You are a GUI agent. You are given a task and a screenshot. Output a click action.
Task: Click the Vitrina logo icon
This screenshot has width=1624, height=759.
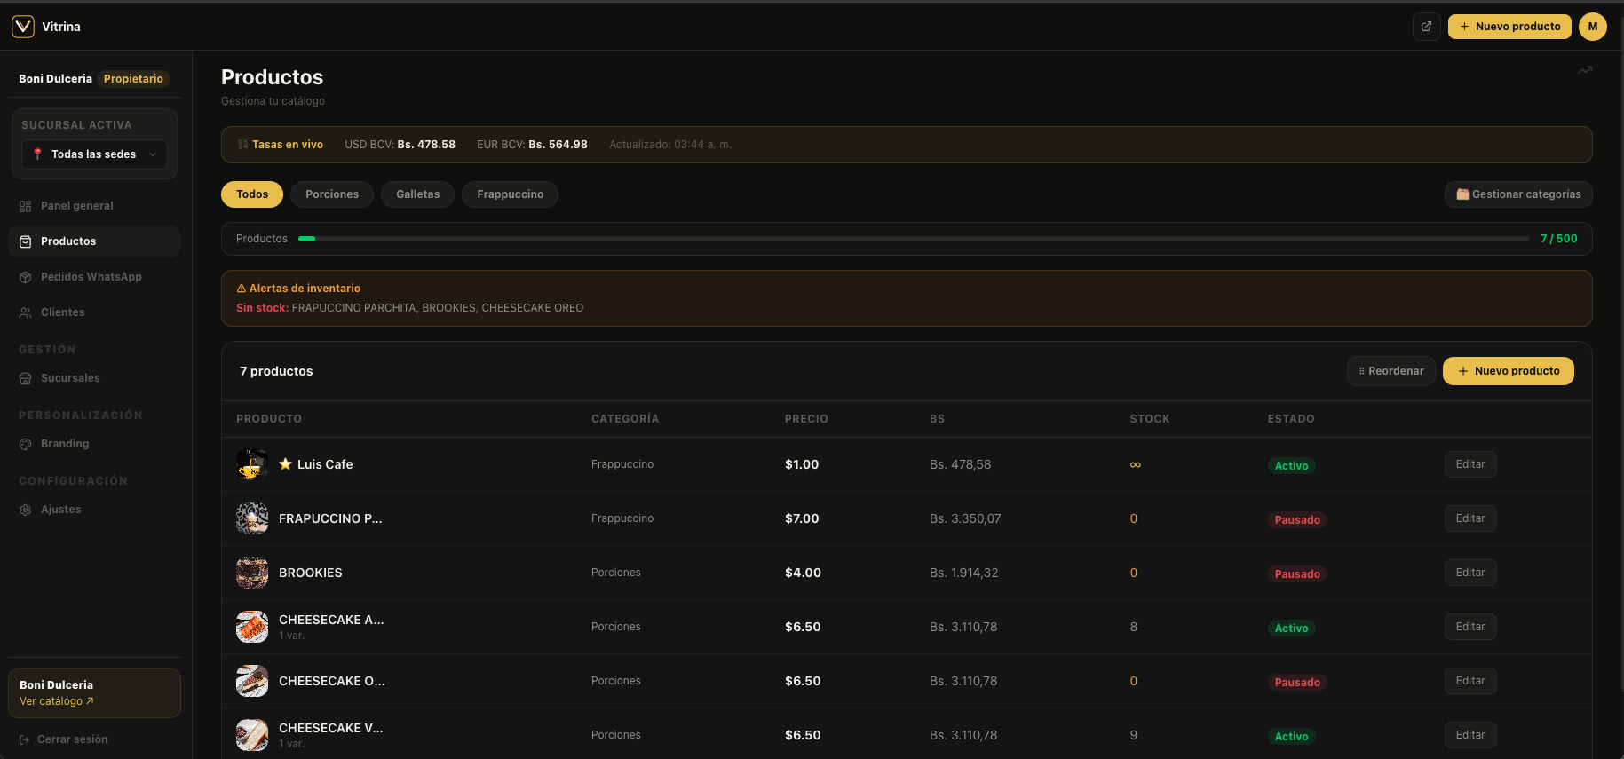pyautogui.click(x=23, y=27)
